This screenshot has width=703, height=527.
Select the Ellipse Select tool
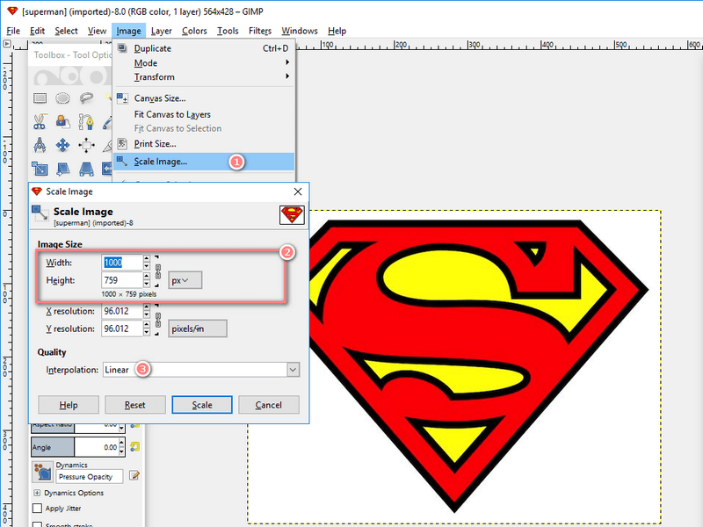click(62, 97)
